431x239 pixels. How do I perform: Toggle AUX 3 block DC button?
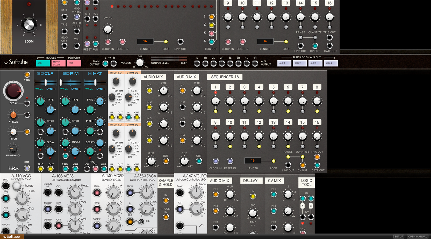315,63
